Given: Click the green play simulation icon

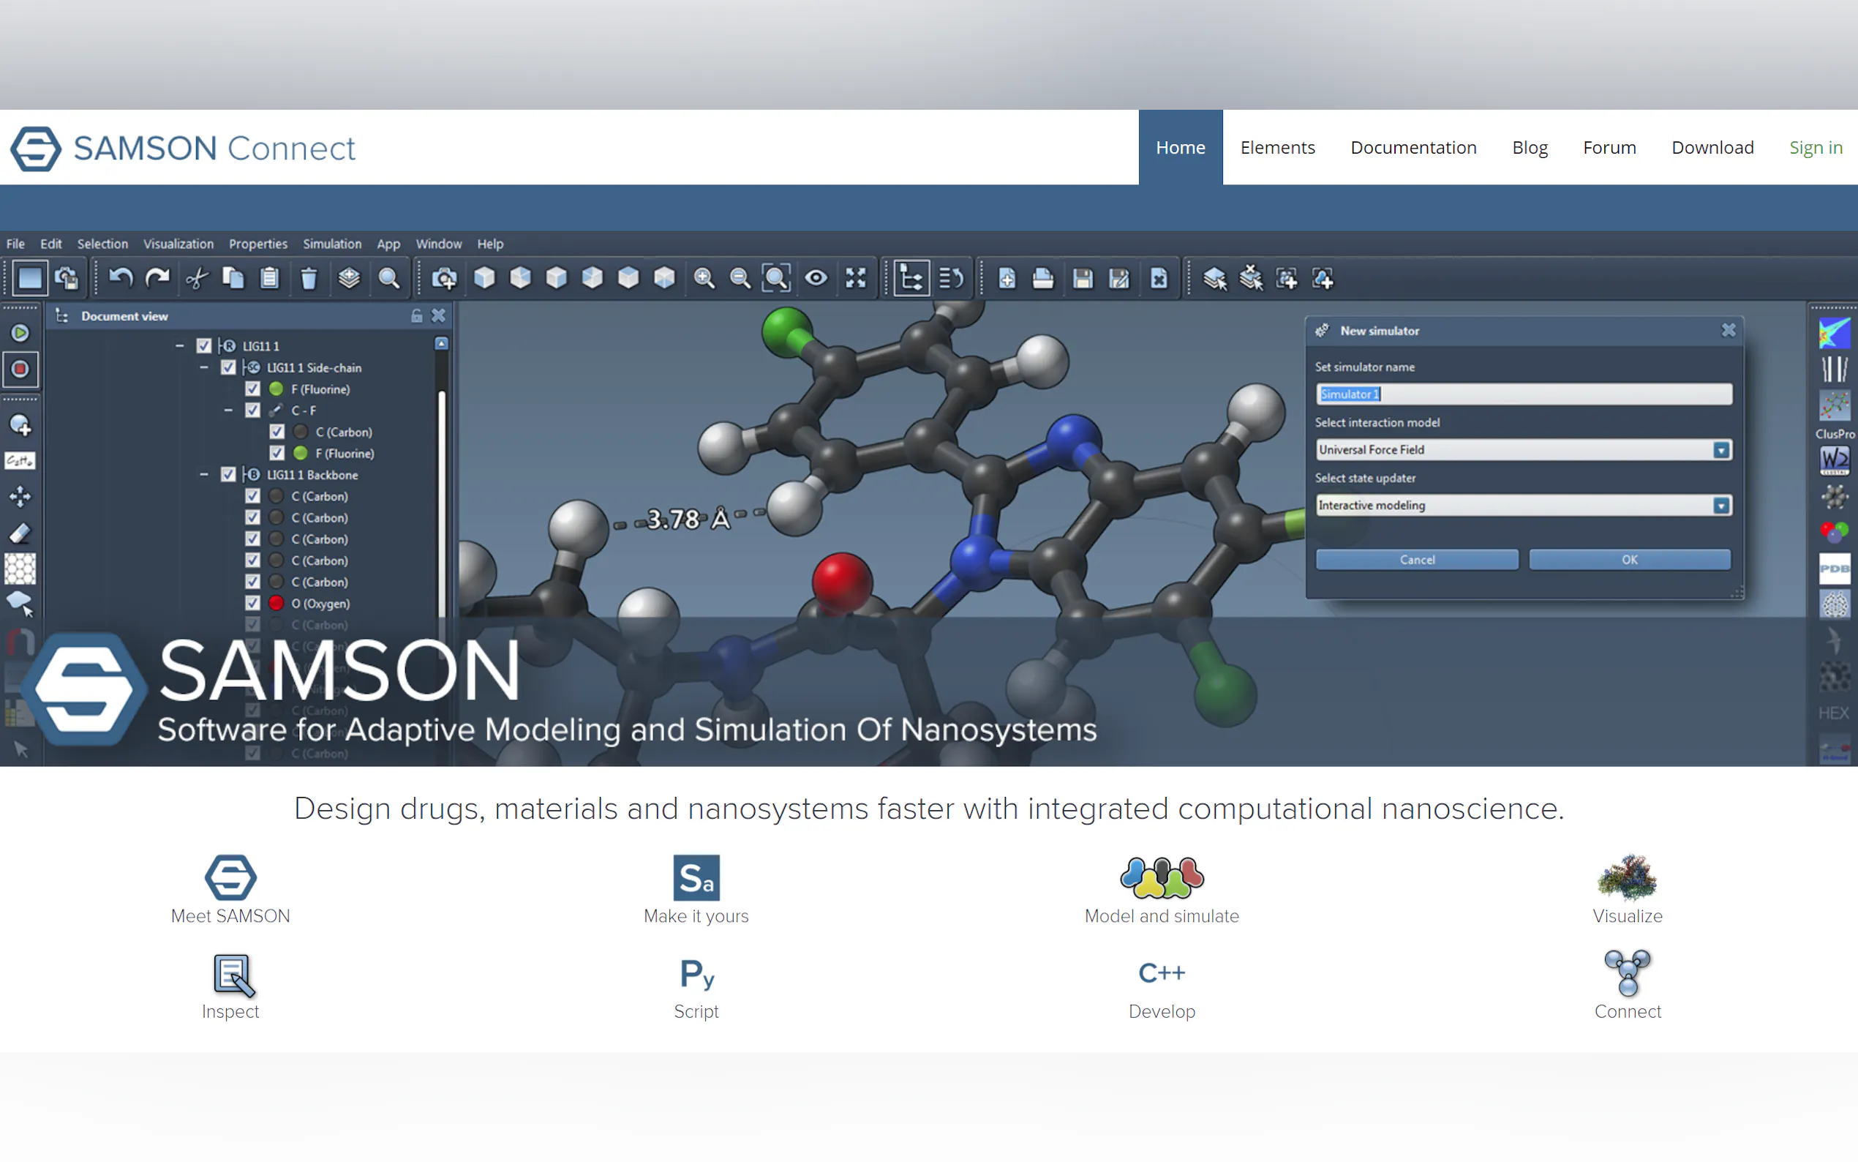Looking at the screenshot, I should (20, 333).
